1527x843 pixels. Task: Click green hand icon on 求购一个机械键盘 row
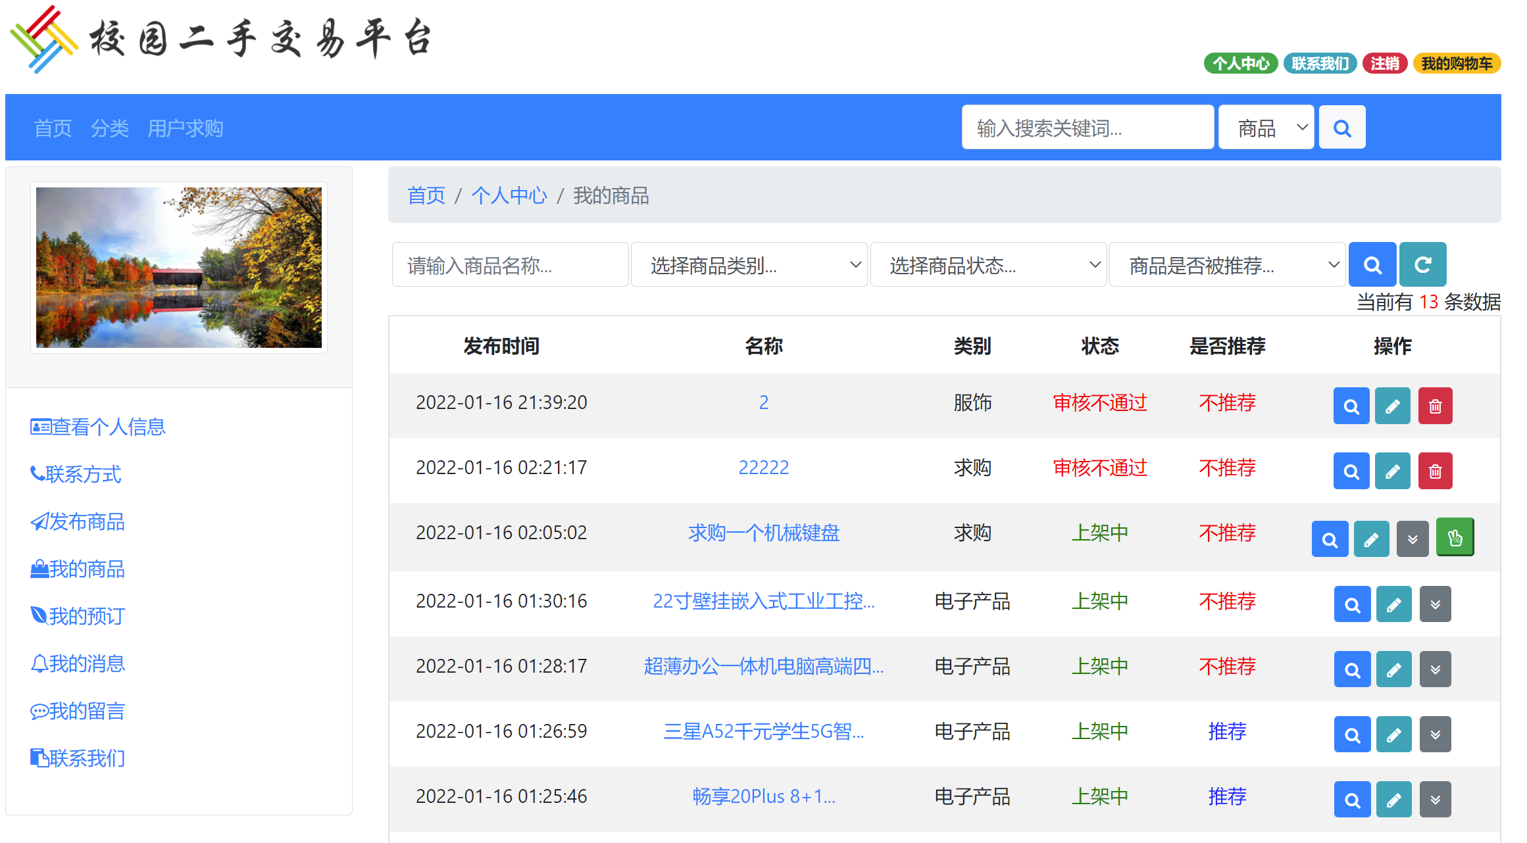(x=1455, y=538)
